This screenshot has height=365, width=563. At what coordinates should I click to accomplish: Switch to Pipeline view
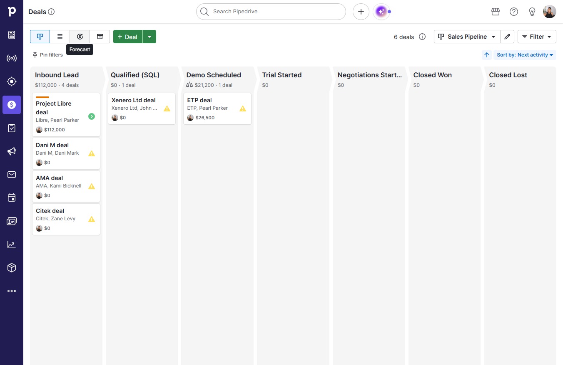tap(40, 37)
